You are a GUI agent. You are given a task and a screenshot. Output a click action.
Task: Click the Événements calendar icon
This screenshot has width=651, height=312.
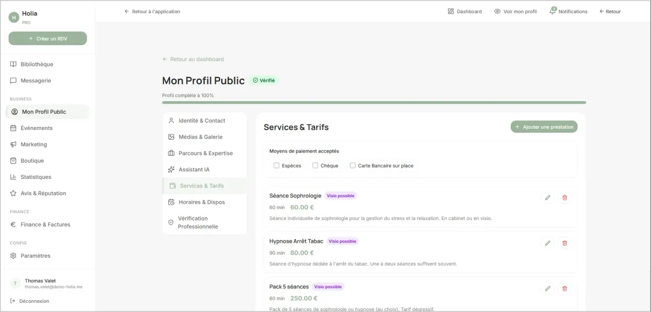(13, 128)
